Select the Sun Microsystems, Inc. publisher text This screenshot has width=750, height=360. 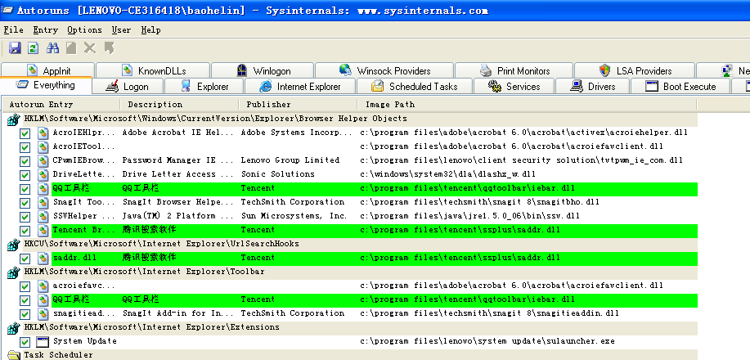click(x=294, y=216)
